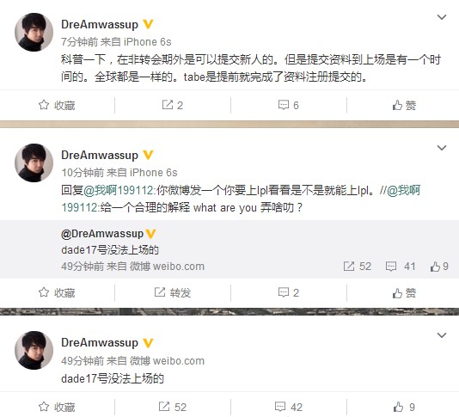This screenshot has height=417, width=459.
Task: Open the @我啊199112 mention link after 回复
Action: (x=119, y=190)
